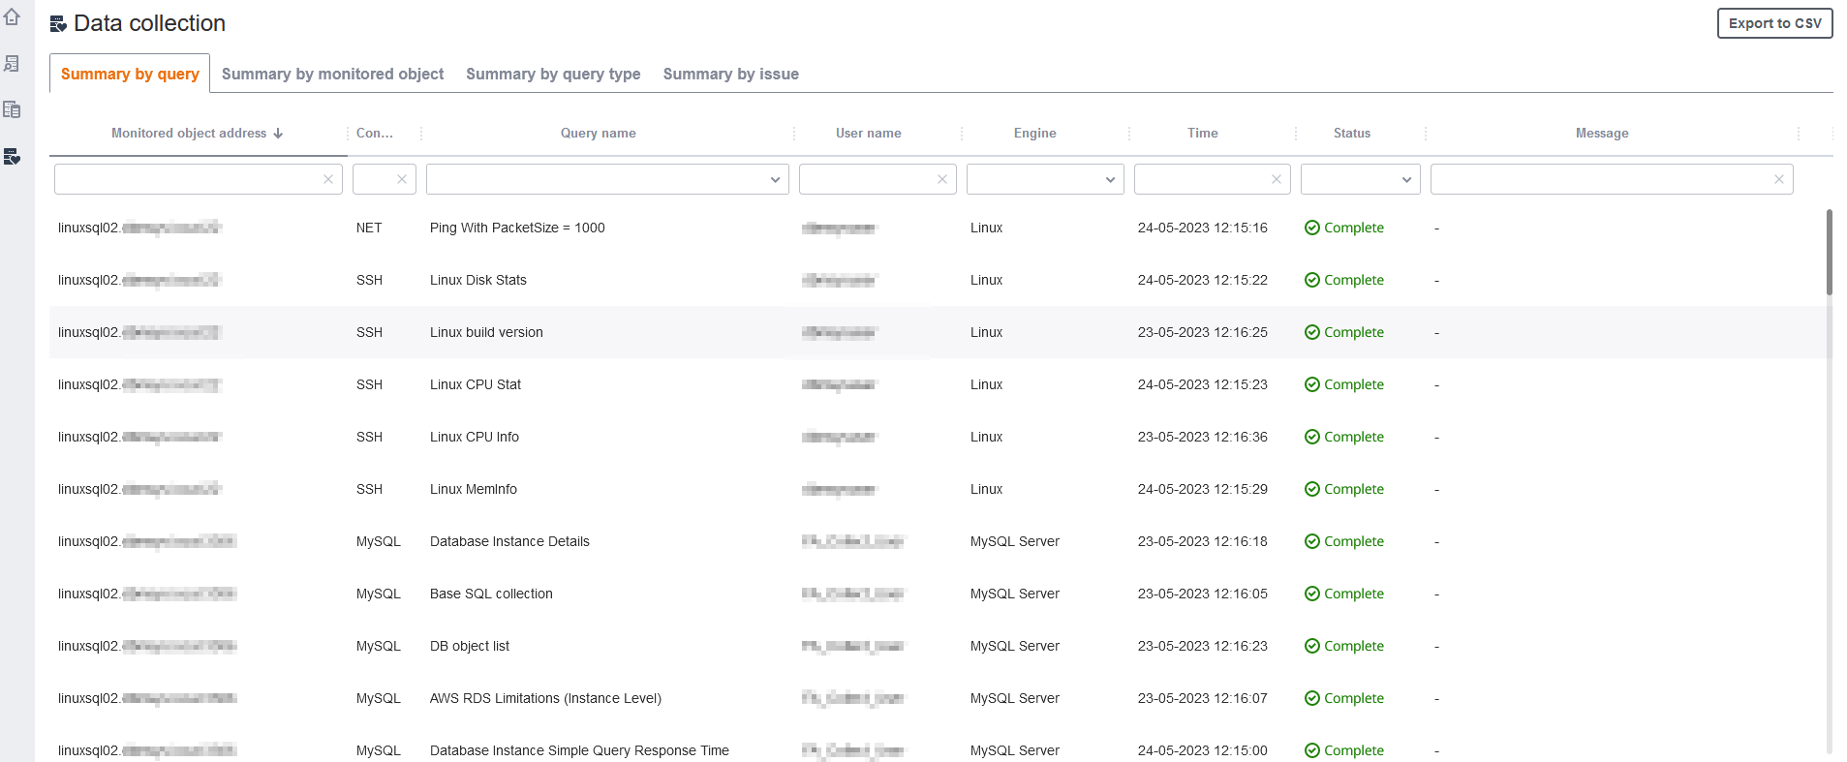Switch to Summary by query type tab

(x=553, y=74)
